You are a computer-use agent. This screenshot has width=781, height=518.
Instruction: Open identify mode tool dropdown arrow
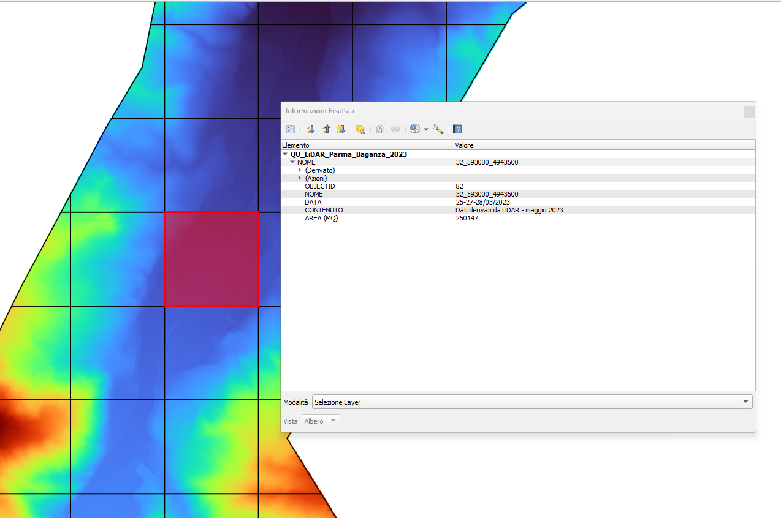pyautogui.click(x=426, y=129)
